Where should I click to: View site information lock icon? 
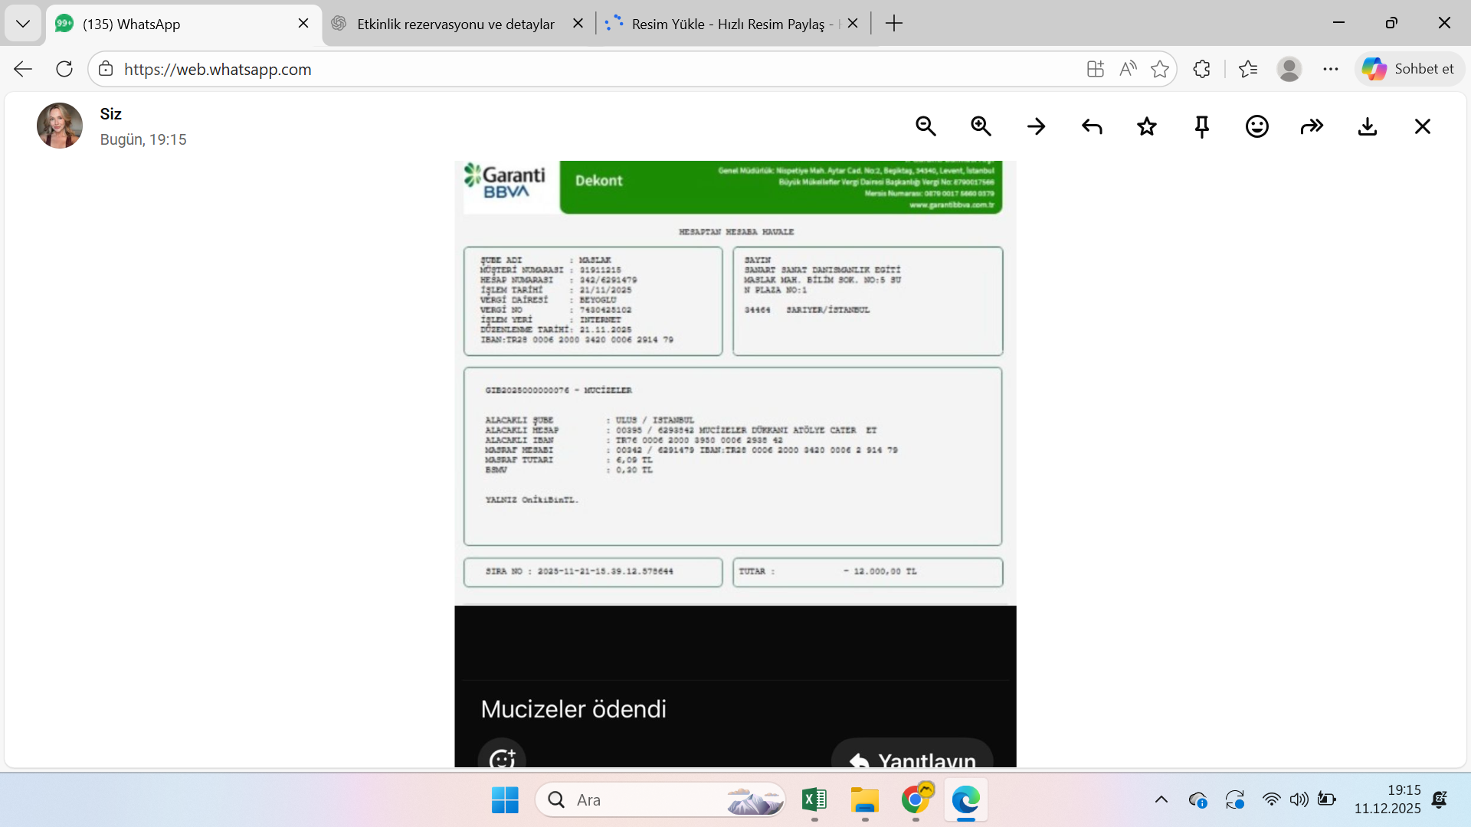pyautogui.click(x=106, y=69)
